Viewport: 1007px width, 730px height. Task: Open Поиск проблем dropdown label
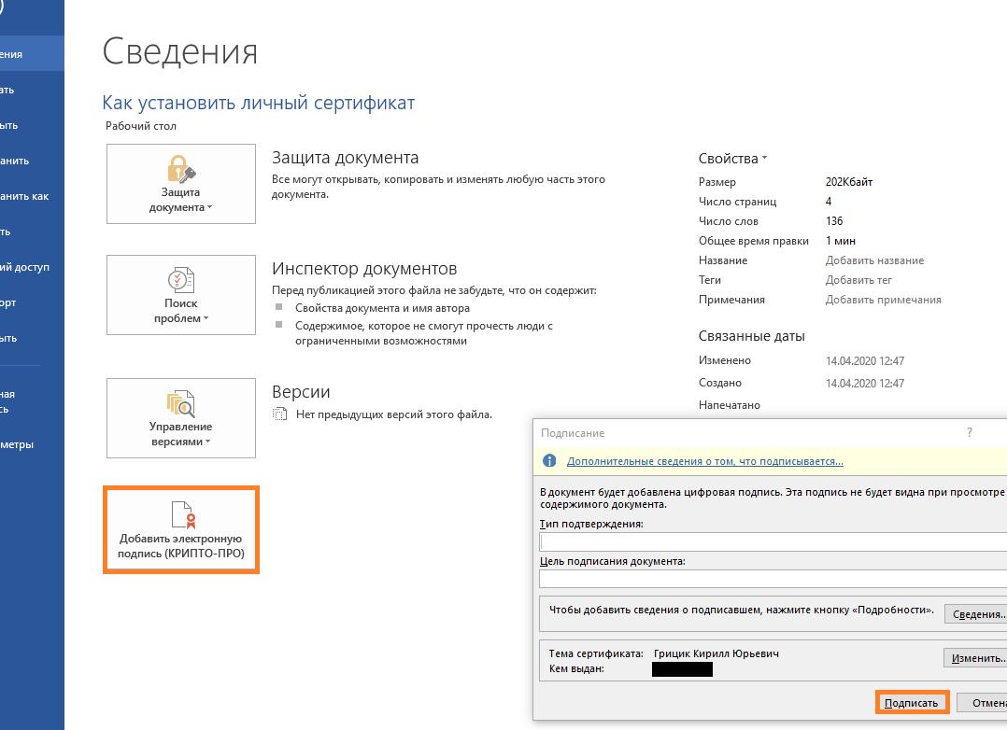pos(181,311)
